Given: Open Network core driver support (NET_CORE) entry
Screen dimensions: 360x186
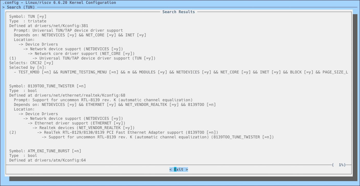Looking at the screenshot, I should [x=85, y=54].
